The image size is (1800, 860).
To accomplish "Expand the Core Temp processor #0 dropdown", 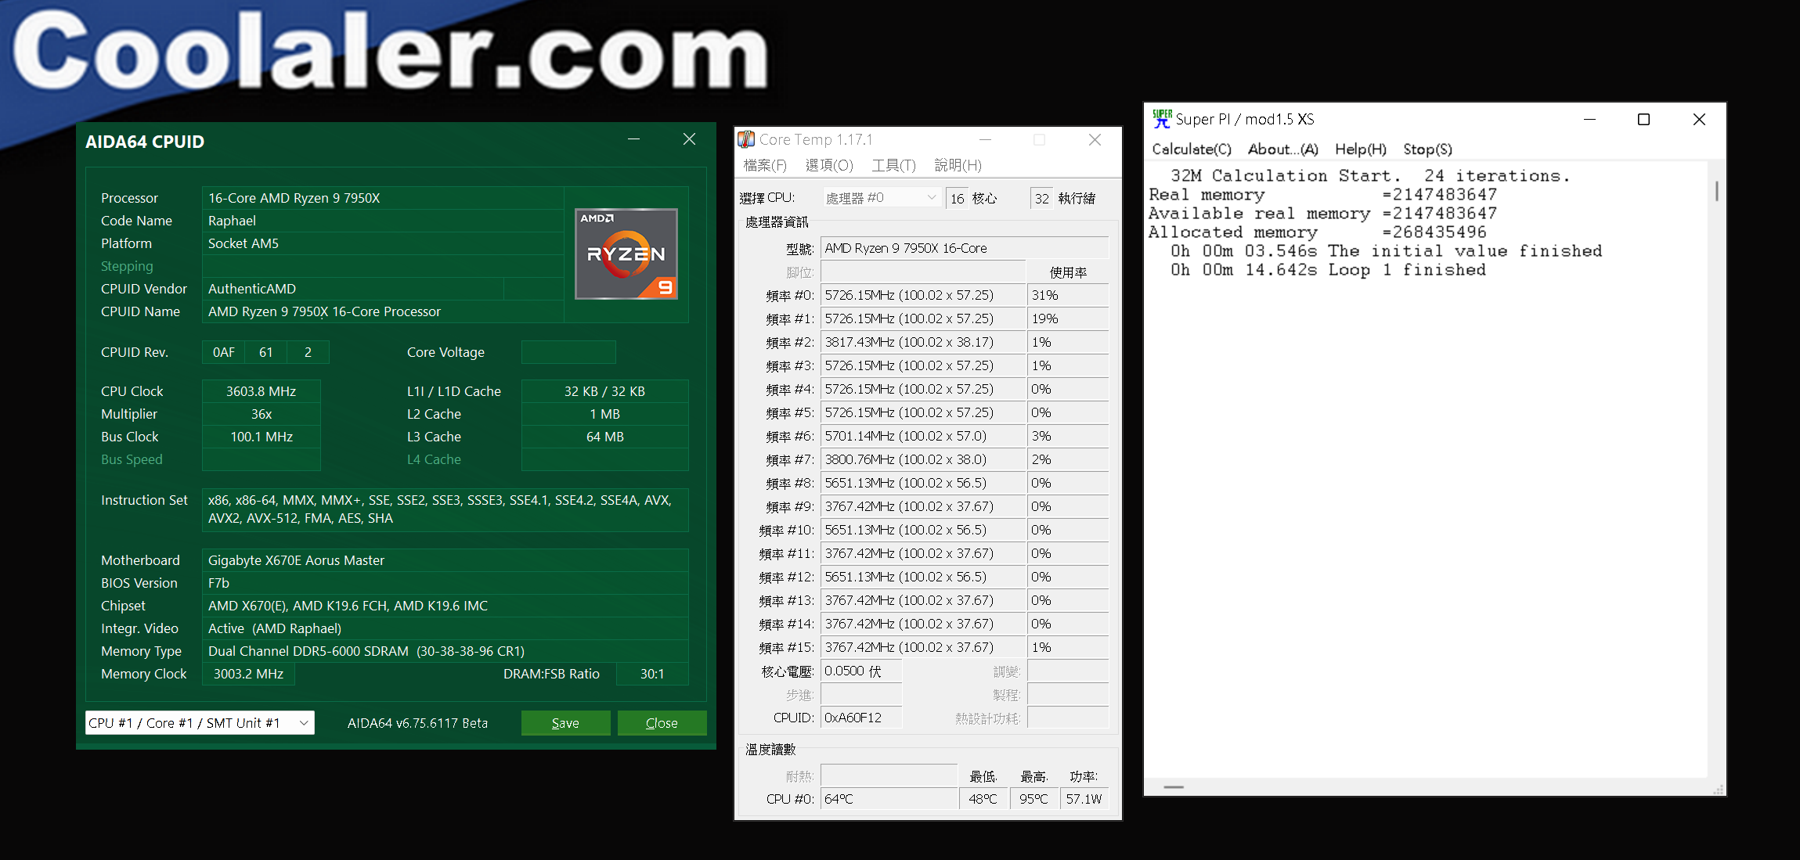I will (x=881, y=198).
